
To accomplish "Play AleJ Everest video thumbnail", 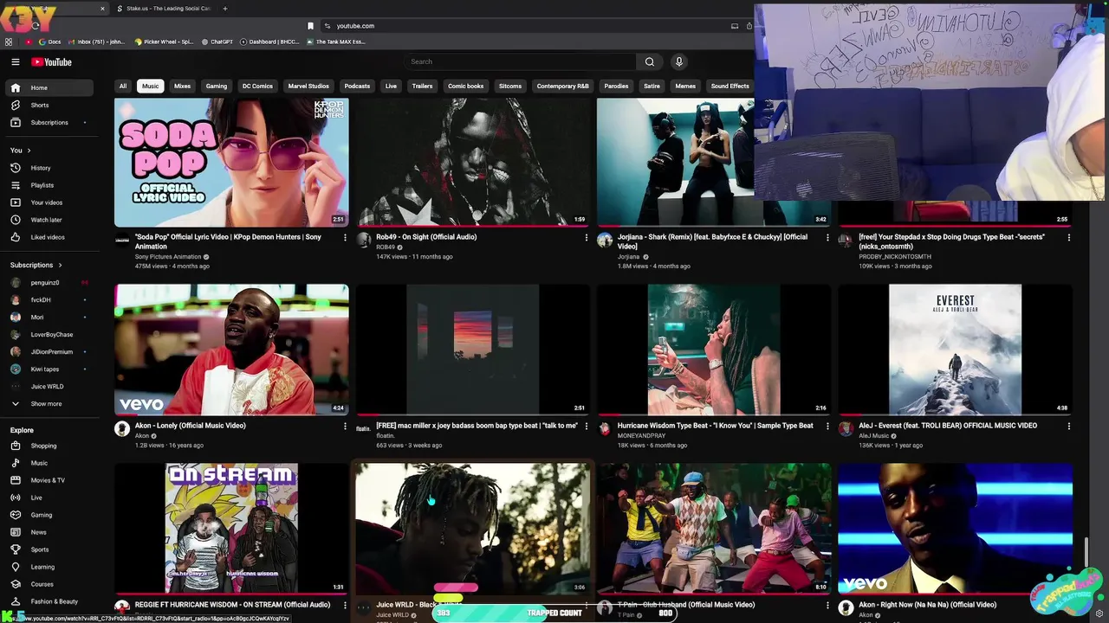I will coord(955,350).
